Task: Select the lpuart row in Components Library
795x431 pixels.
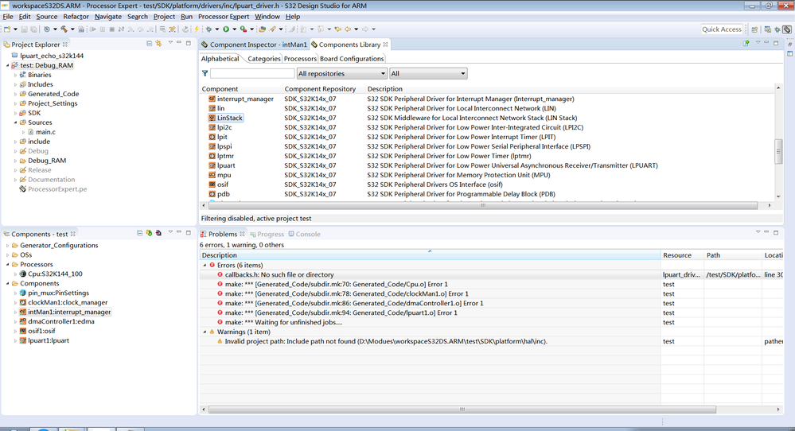Action: pos(487,165)
